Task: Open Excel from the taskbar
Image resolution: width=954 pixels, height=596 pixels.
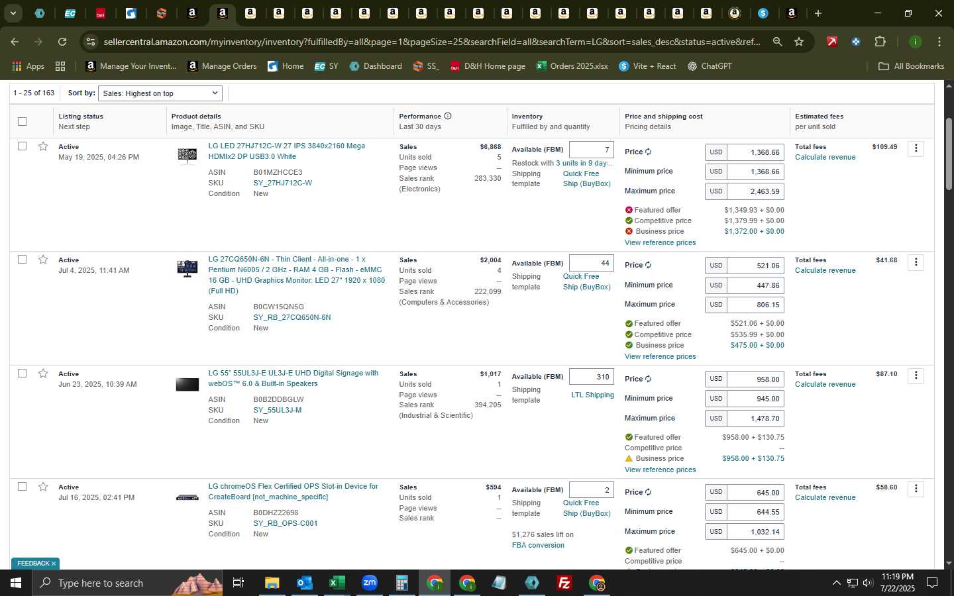Action: click(x=337, y=583)
